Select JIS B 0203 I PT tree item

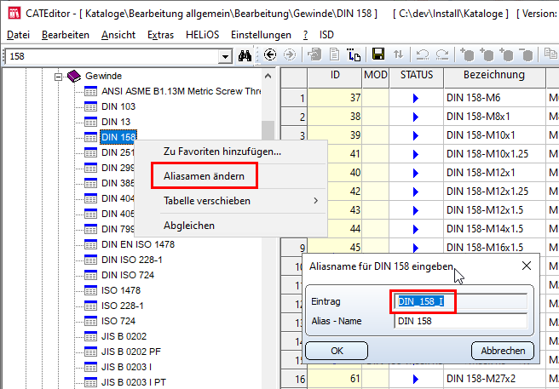pyautogui.click(x=134, y=382)
